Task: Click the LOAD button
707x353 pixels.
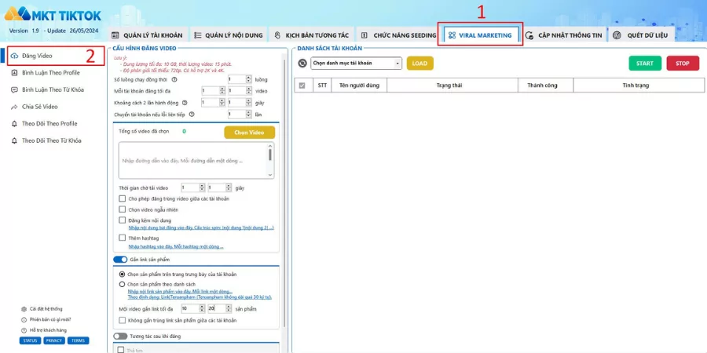Action: click(419, 64)
